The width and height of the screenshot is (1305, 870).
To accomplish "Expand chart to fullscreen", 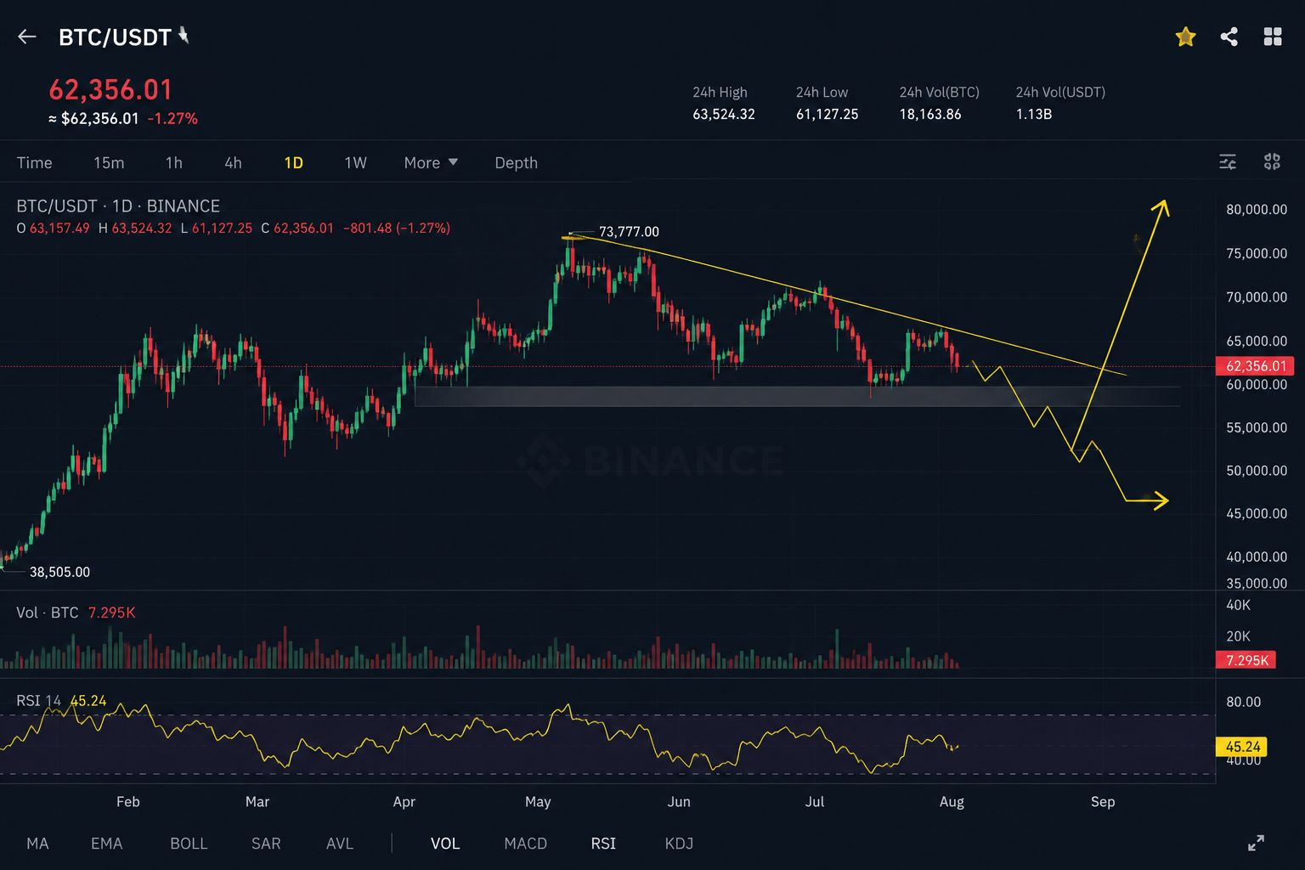I will pos(1256,843).
